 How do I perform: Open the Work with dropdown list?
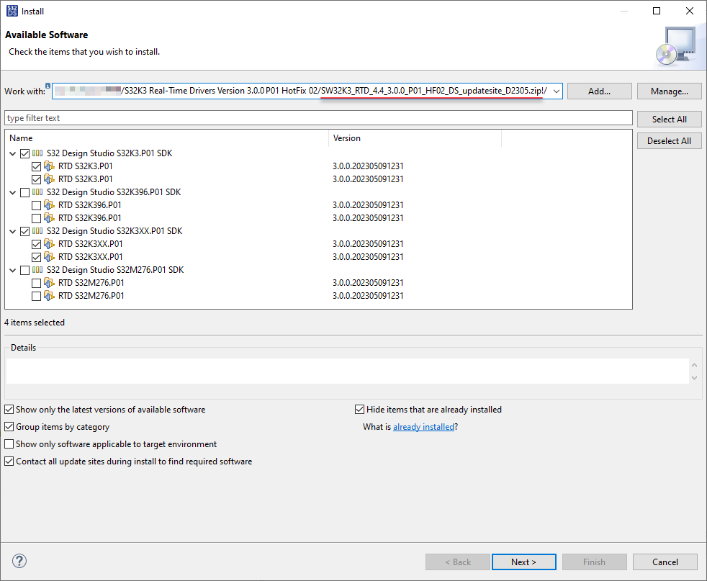point(555,91)
